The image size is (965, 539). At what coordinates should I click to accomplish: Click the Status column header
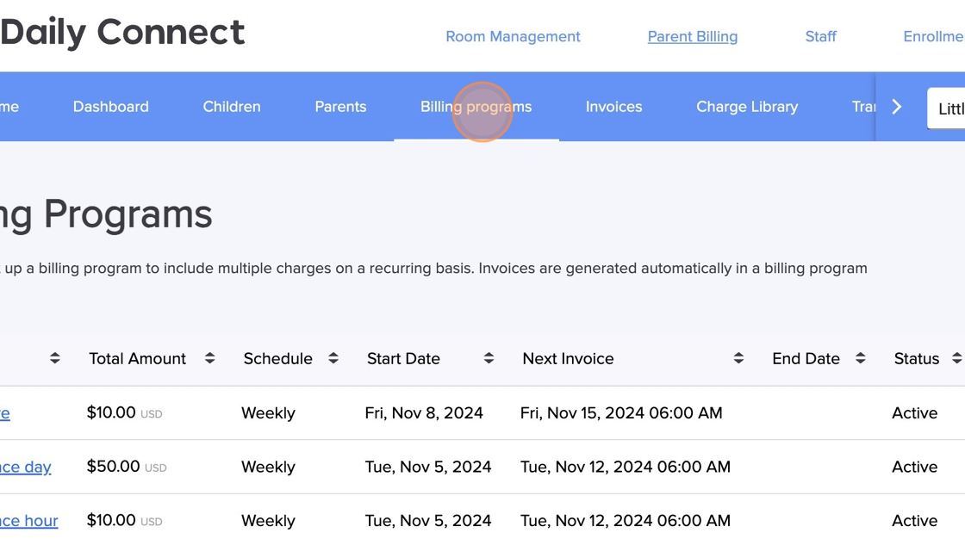tap(917, 359)
